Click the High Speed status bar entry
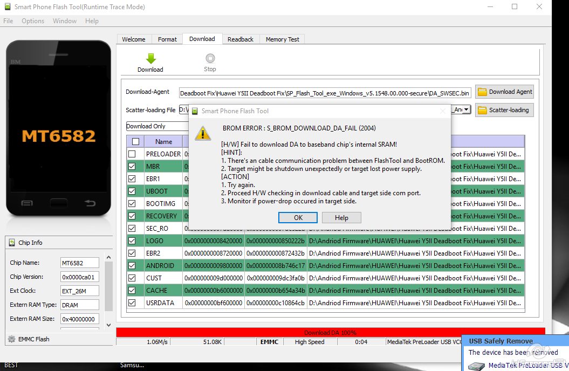This screenshot has width=569, height=371. click(310, 342)
